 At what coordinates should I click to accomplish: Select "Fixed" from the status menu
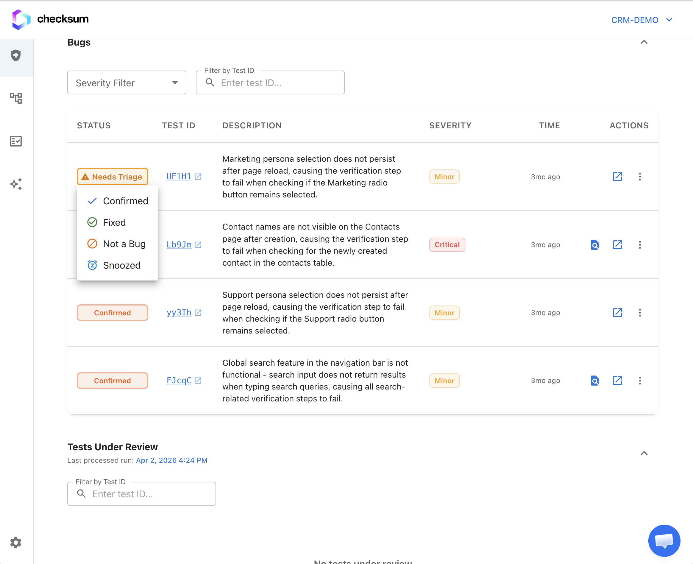(114, 222)
